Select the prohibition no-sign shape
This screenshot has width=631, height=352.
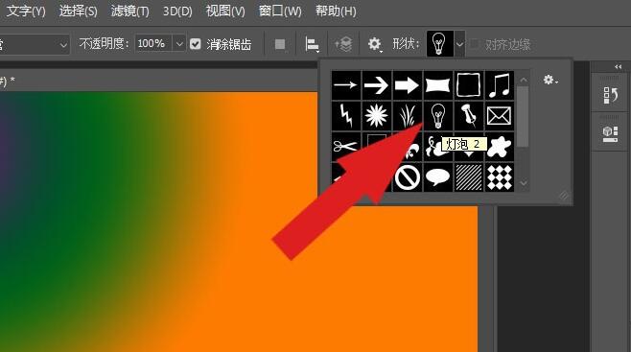[408, 177]
